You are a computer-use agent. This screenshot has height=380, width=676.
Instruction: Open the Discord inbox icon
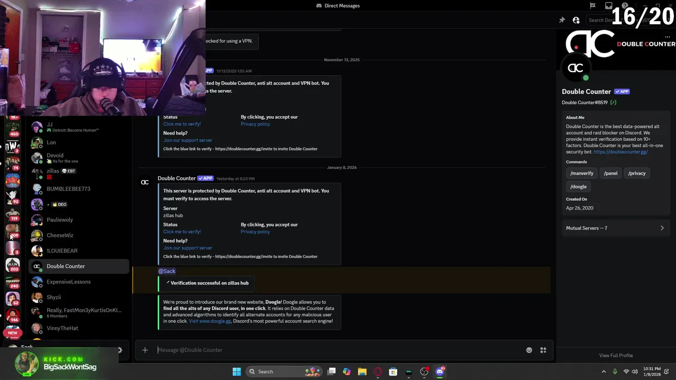tap(608, 6)
